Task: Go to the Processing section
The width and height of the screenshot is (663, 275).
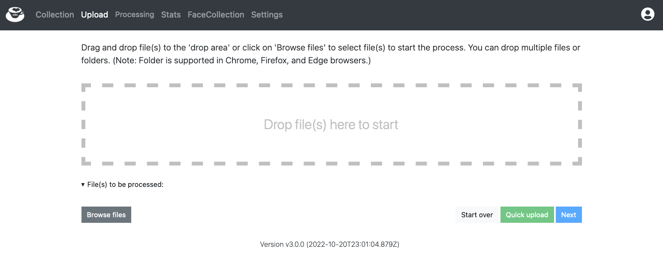Action: click(134, 15)
